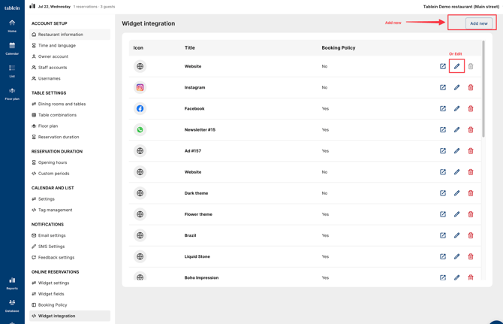
Task: Click the reservations stats chart icon
Action: pos(32,6)
